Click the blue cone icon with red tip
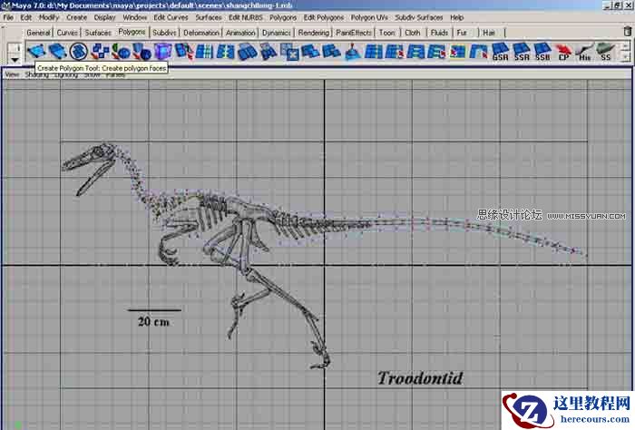The width and height of the screenshot is (635, 430). (x=353, y=52)
